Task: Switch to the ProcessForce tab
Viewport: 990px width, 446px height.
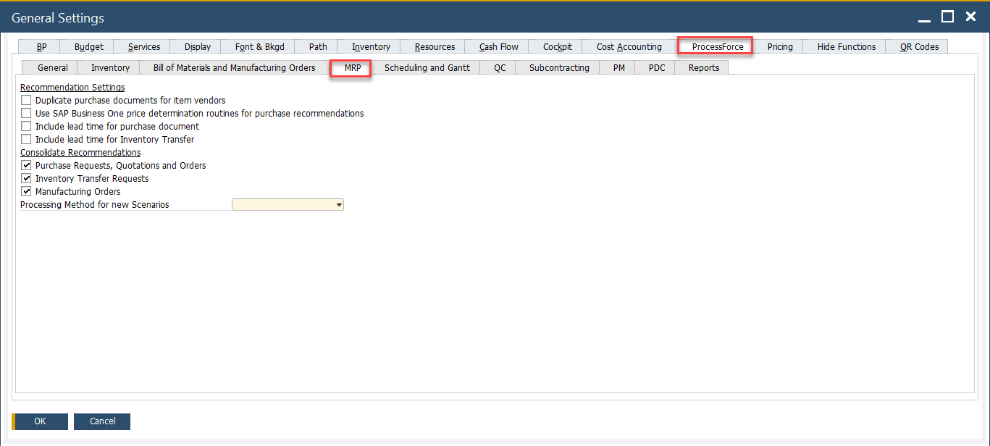Action: [x=714, y=46]
